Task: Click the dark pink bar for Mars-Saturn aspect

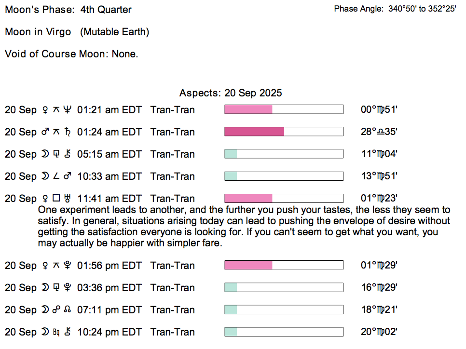Action: click(254, 132)
